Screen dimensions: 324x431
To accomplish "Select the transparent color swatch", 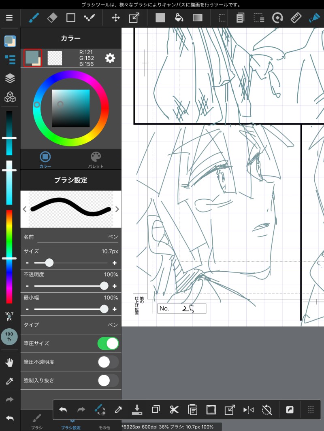I will [55, 58].
